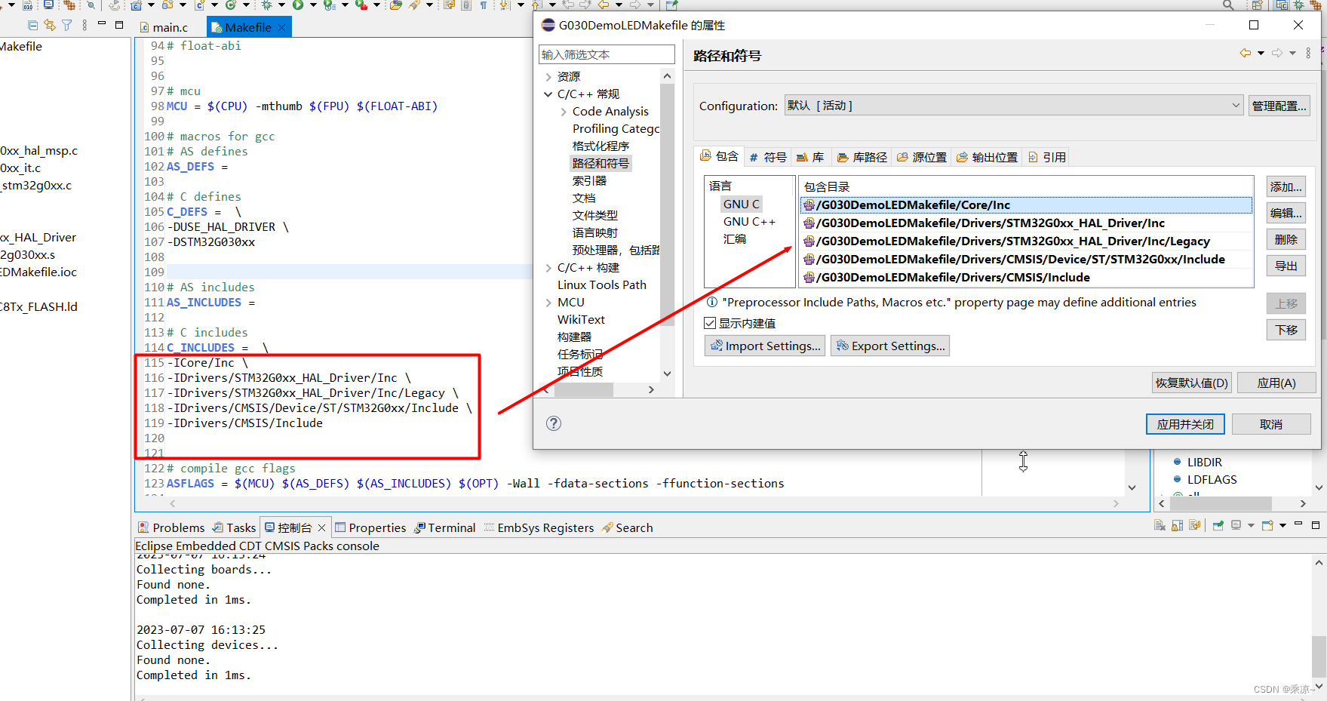Click the Clear Console icon in console toolbar

click(1160, 525)
